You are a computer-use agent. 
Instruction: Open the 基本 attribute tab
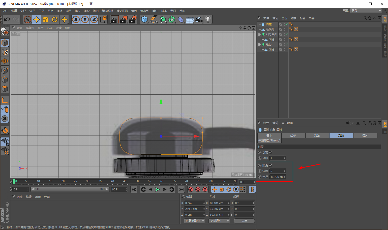point(269,135)
